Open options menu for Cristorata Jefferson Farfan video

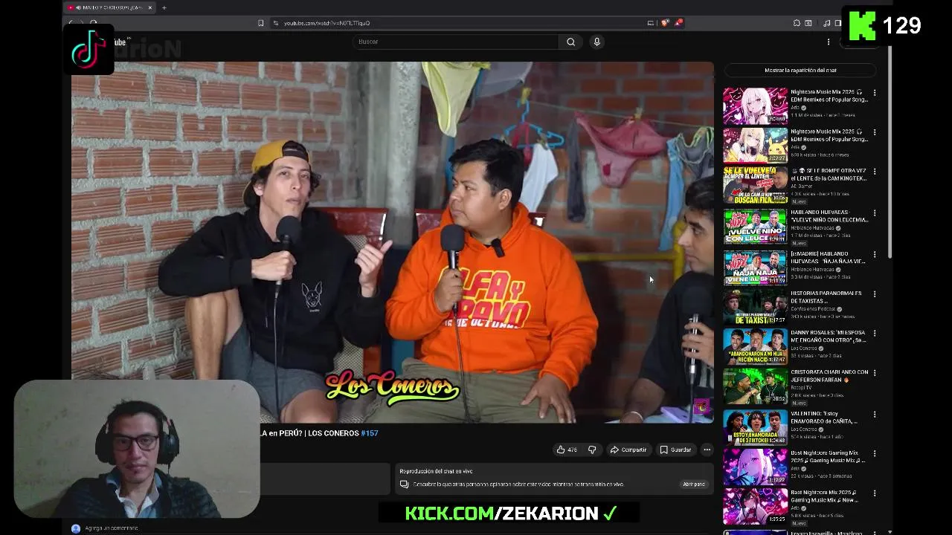[x=875, y=374]
